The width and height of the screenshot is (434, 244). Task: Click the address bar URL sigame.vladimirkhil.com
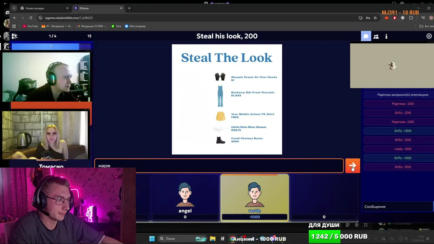pos(69,18)
